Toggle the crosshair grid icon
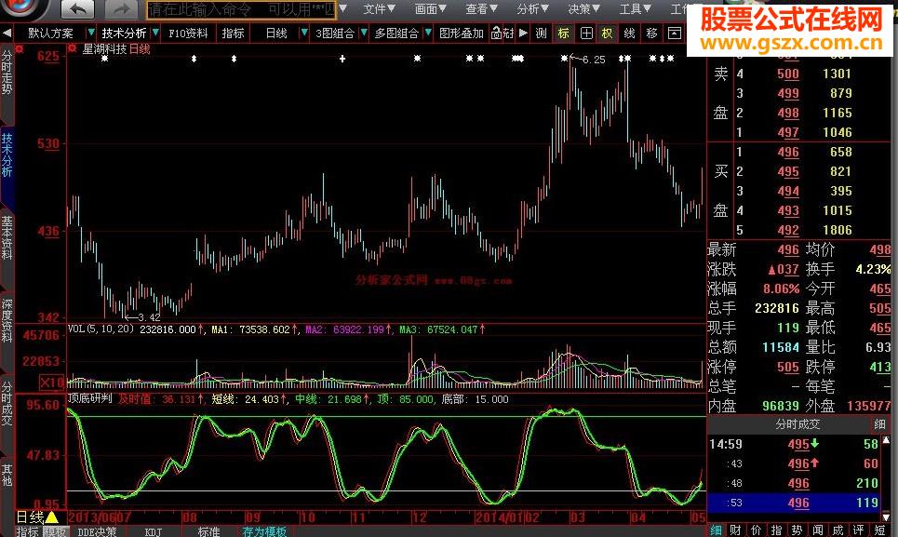The height and width of the screenshot is (537, 898). [586, 34]
